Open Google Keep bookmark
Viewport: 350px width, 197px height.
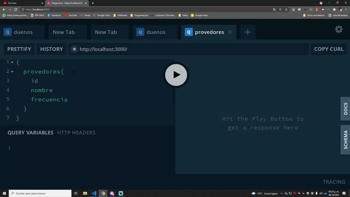200,15
